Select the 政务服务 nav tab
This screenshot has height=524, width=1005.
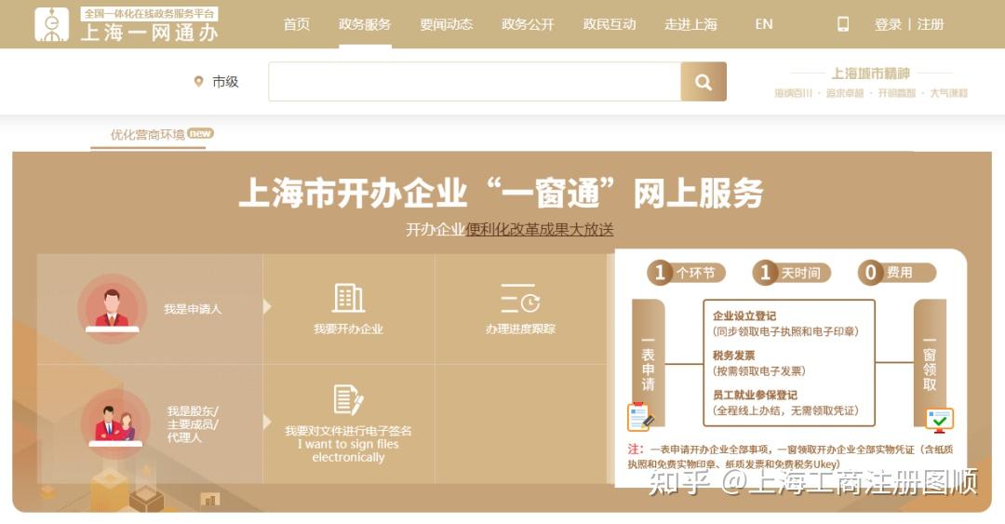(365, 24)
